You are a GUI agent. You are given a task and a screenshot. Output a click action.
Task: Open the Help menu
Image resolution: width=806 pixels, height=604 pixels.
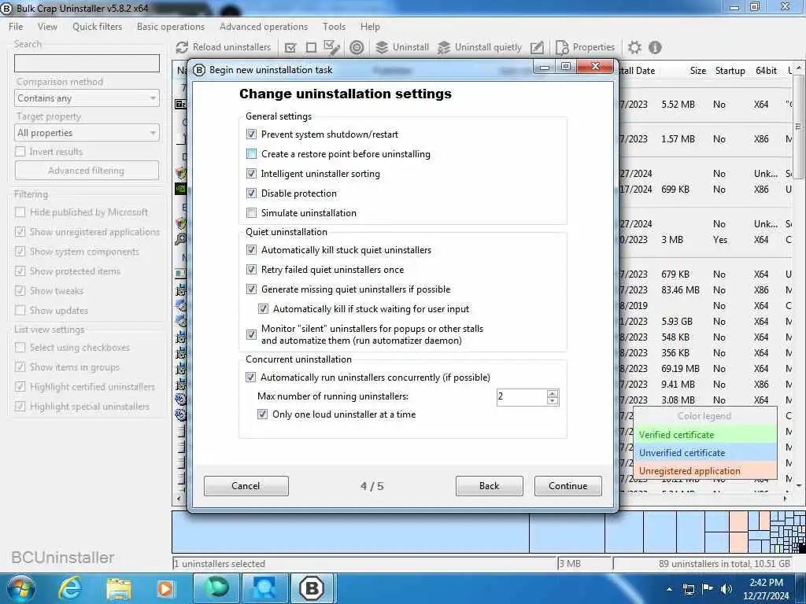370,27
